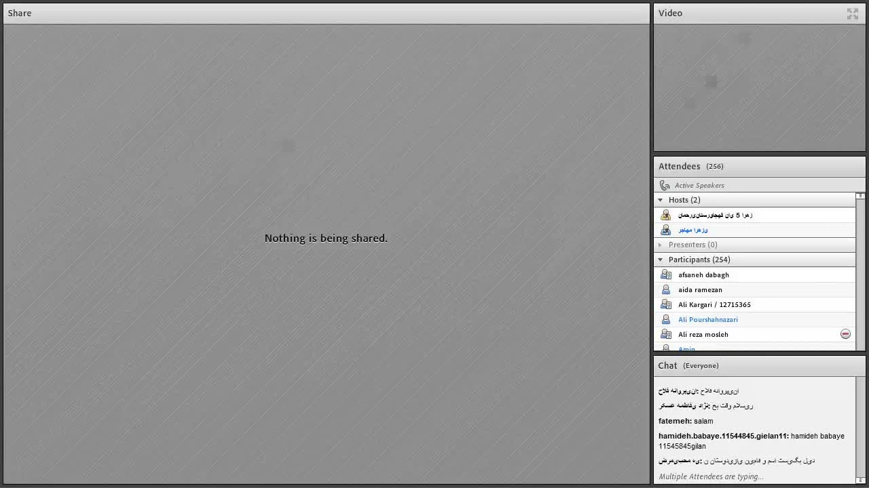
Task: Click the second host's avatar icon
Action: (665, 230)
